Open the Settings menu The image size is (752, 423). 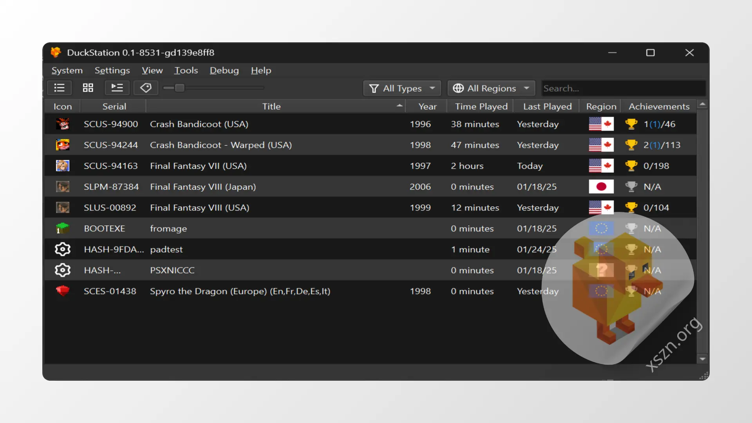pyautogui.click(x=112, y=70)
